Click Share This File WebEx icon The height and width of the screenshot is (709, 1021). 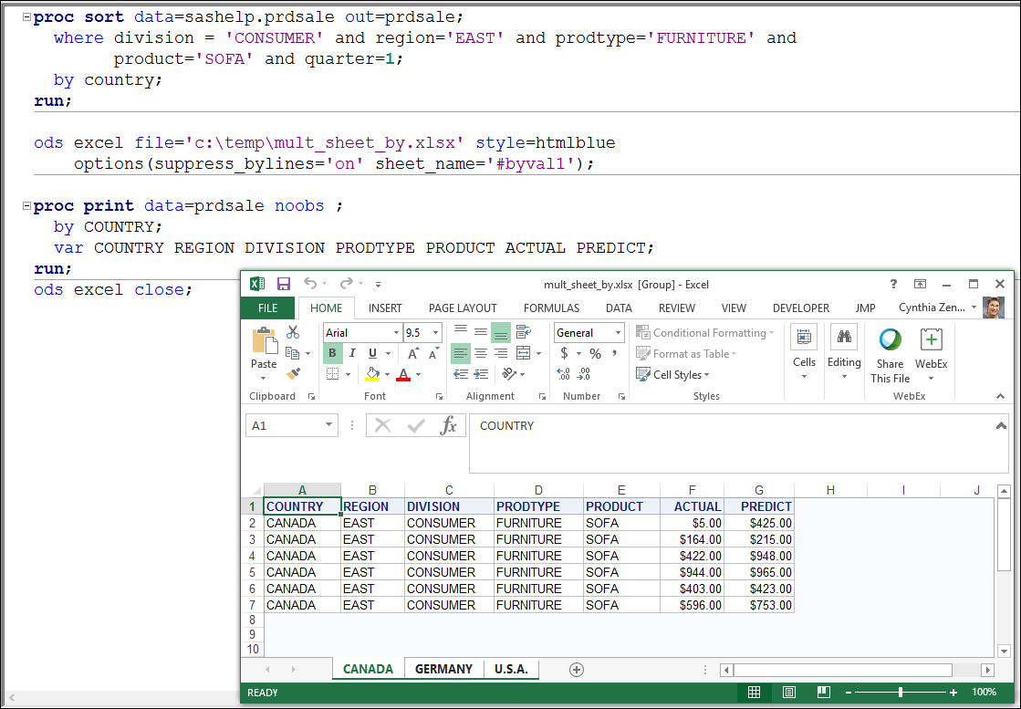(890, 340)
